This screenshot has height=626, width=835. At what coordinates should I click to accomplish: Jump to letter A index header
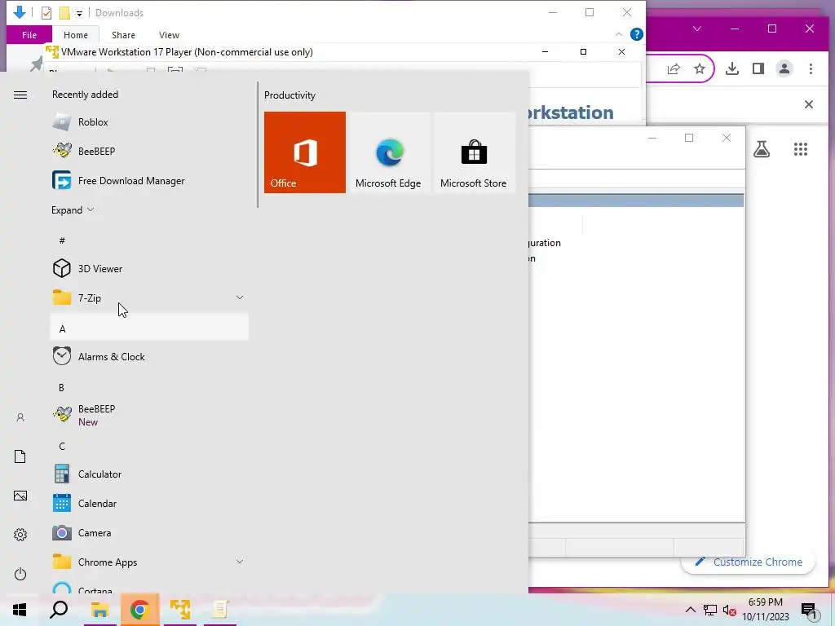click(149, 328)
